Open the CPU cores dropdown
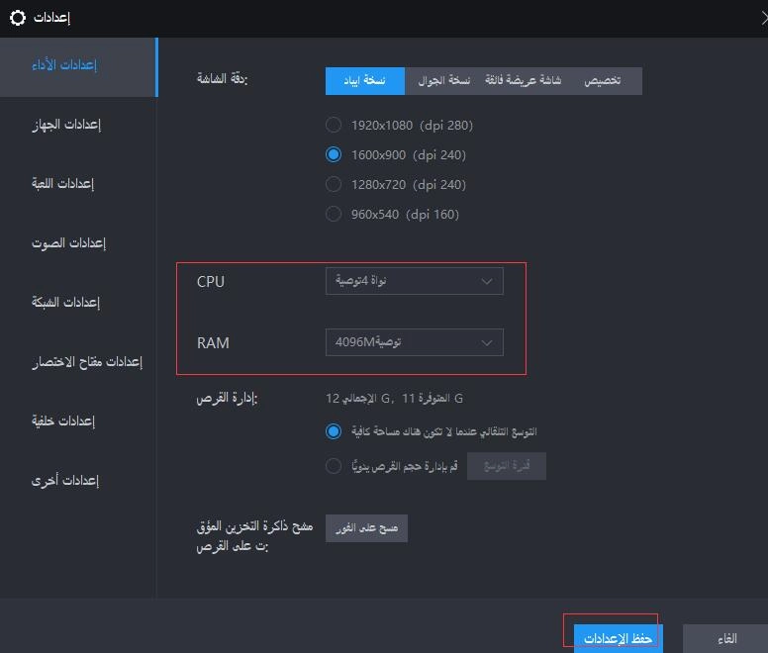Image resolution: width=768 pixels, height=653 pixels. pyautogui.click(x=415, y=281)
